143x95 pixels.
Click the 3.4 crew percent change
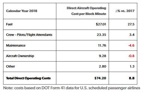[132, 35]
